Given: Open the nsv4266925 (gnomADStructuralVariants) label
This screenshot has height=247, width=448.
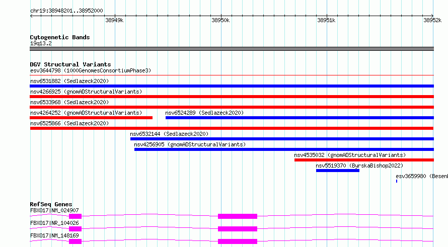Looking at the screenshot, I should point(86,92).
